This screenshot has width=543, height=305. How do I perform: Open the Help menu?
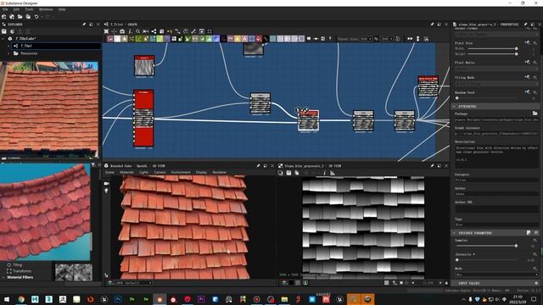click(x=62, y=9)
